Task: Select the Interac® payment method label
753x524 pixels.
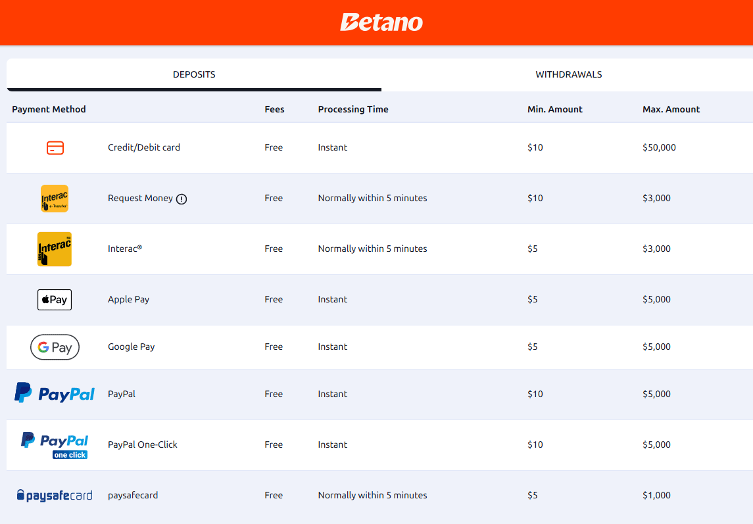Action: coord(125,249)
